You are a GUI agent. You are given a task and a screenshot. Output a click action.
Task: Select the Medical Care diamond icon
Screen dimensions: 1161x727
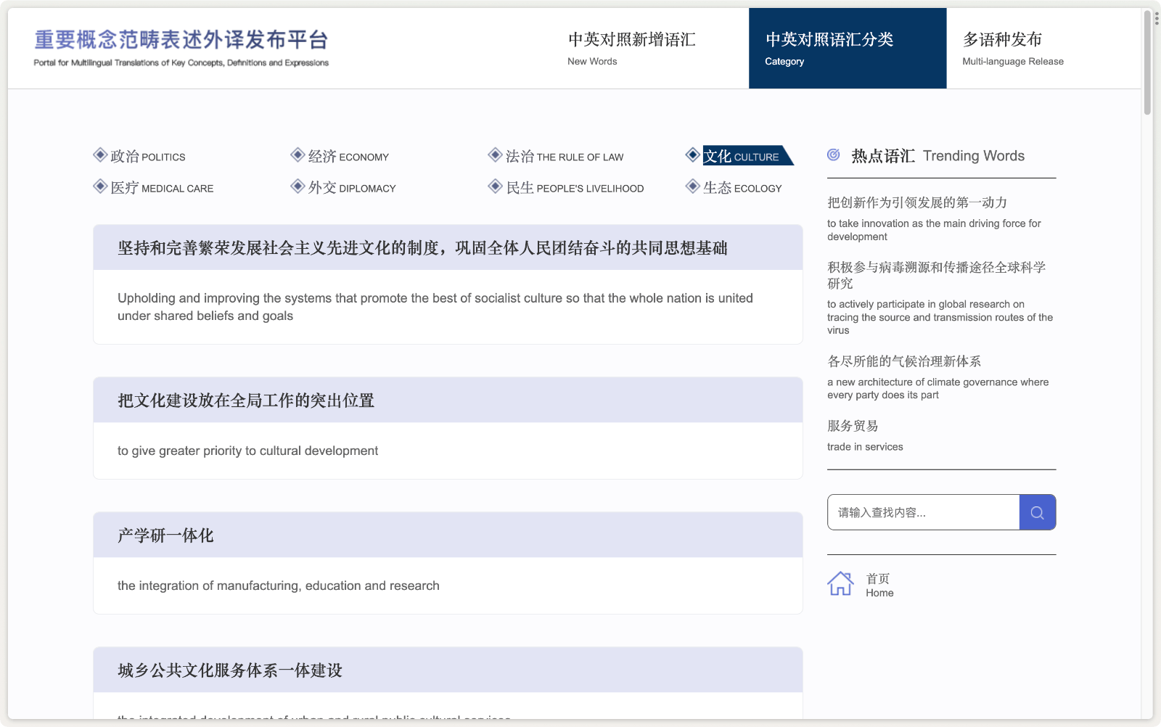tap(99, 186)
